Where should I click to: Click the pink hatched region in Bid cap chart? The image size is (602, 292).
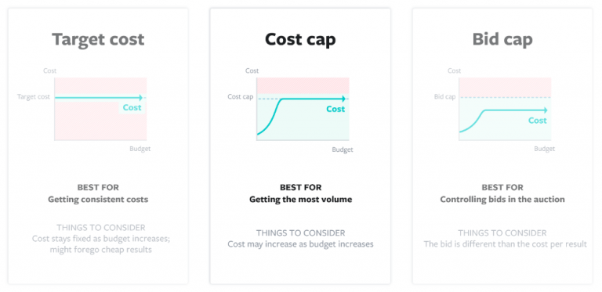505,88
